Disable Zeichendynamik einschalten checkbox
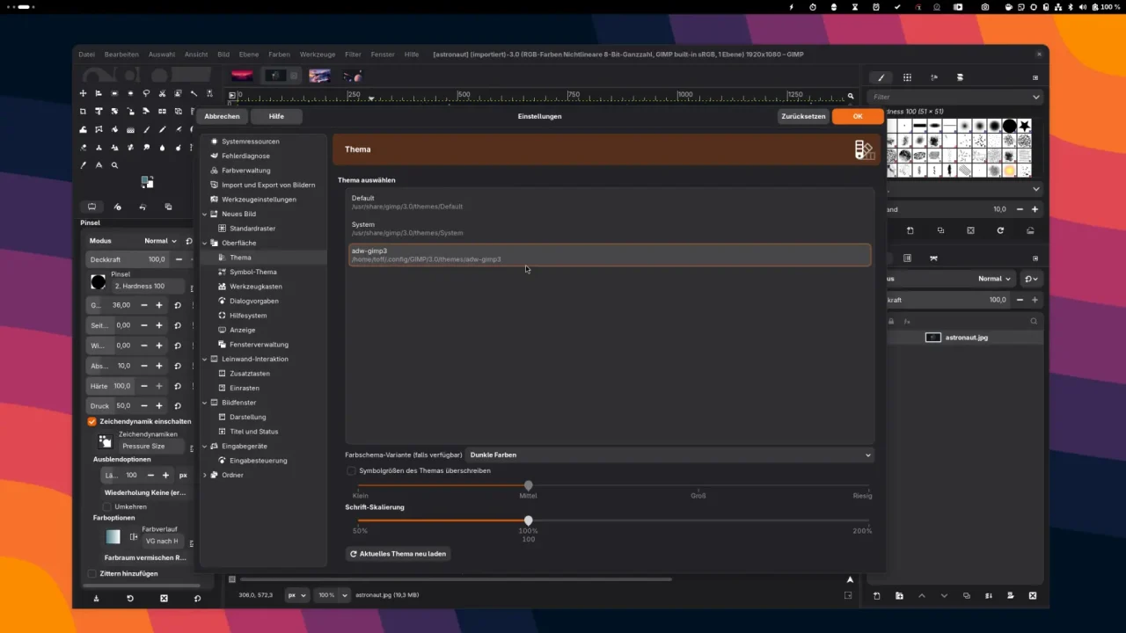 (x=91, y=422)
